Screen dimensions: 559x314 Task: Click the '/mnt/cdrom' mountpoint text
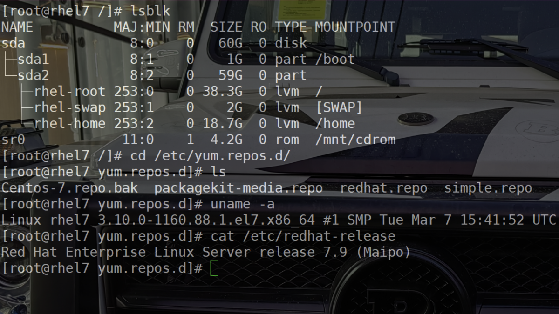(355, 140)
